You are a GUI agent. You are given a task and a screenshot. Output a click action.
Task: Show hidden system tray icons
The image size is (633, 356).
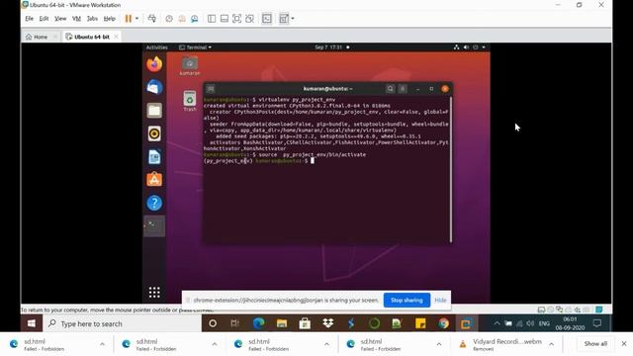point(497,323)
